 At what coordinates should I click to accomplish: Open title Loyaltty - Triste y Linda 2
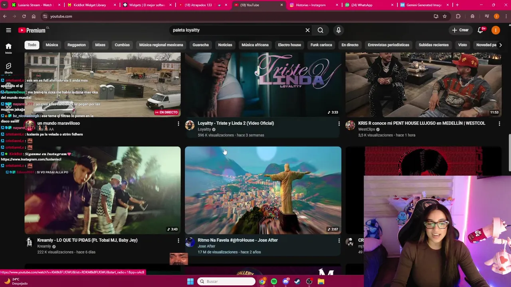point(236,123)
